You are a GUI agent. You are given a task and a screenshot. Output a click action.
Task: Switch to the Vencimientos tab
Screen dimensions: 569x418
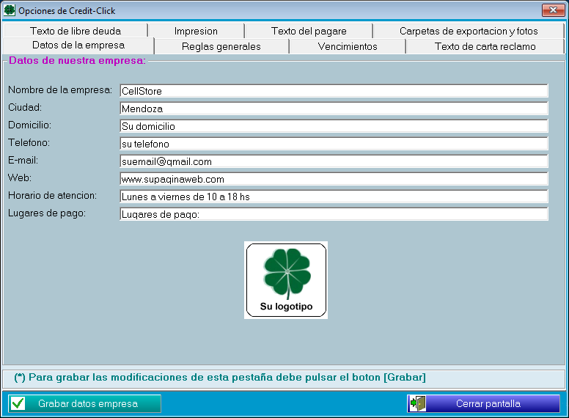pyautogui.click(x=348, y=46)
